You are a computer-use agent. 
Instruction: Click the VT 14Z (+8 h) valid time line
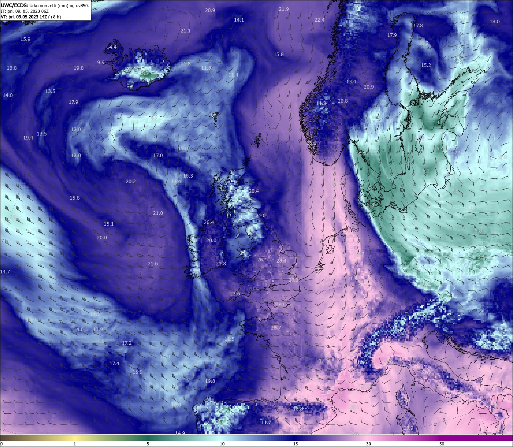pyautogui.click(x=31, y=17)
